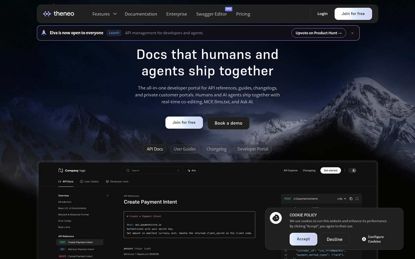Screen dimensions: 415x259
Task: Select API Docs tab in demo
Action: point(66,182)
